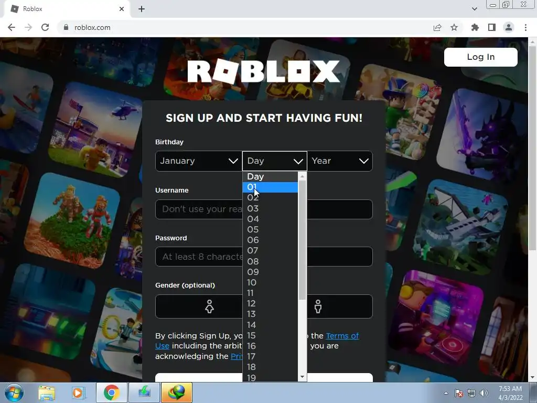Choose 10 in day list
537x403 pixels.
click(x=270, y=282)
